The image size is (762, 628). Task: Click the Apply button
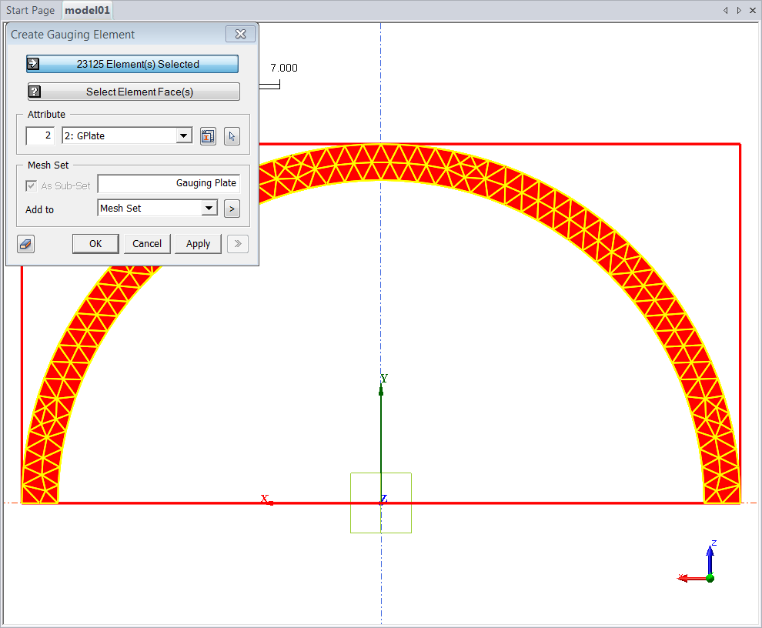pos(198,244)
